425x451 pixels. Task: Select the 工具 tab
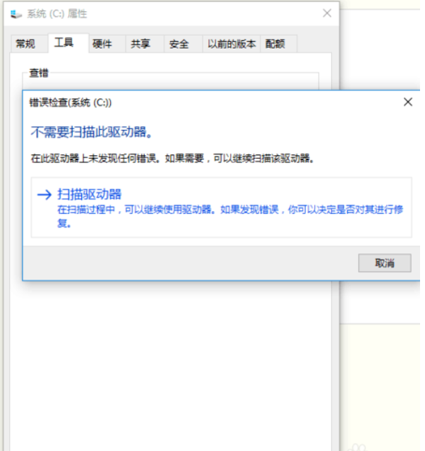coord(64,43)
